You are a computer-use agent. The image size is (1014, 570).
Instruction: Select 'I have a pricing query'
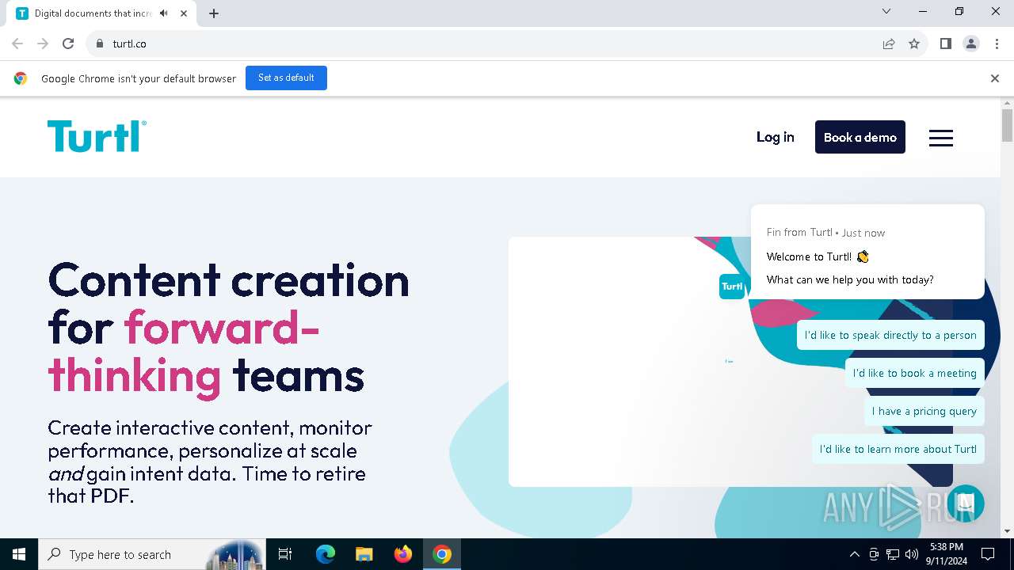click(924, 411)
